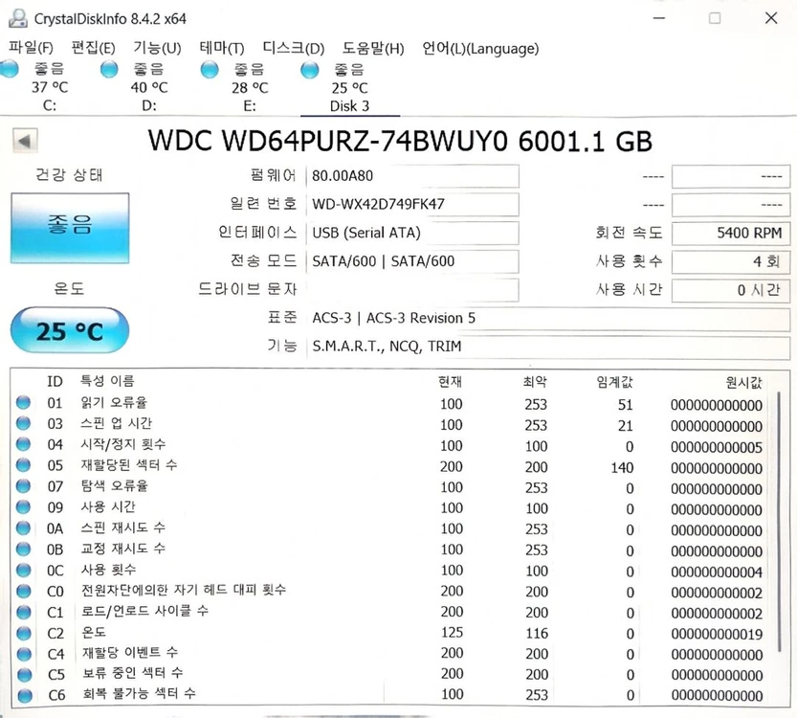Click the status dot of attribute 05

point(23,464)
